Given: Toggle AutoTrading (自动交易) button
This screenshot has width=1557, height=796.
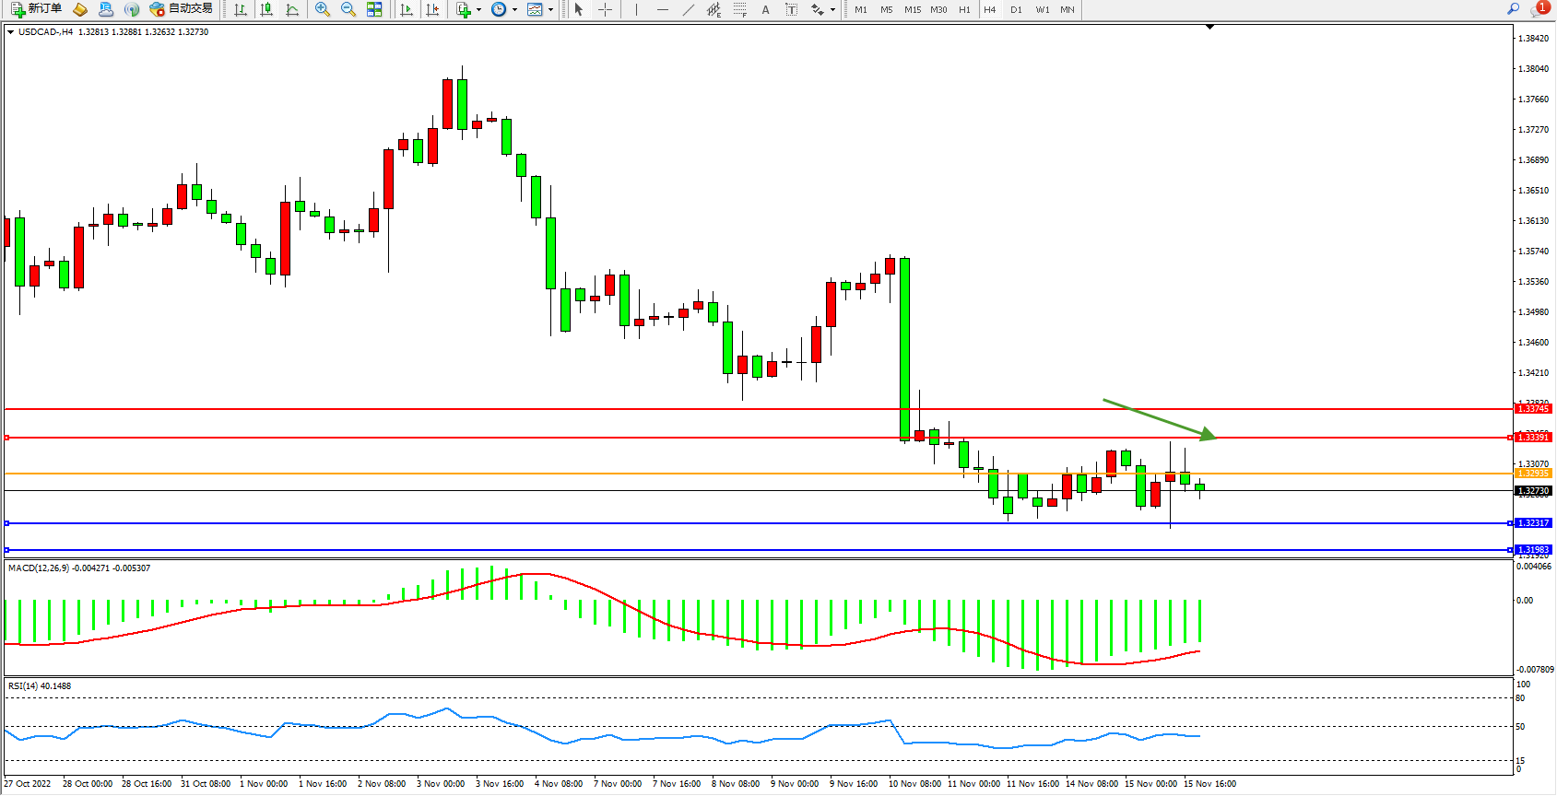Looking at the screenshot, I should coord(181,9).
